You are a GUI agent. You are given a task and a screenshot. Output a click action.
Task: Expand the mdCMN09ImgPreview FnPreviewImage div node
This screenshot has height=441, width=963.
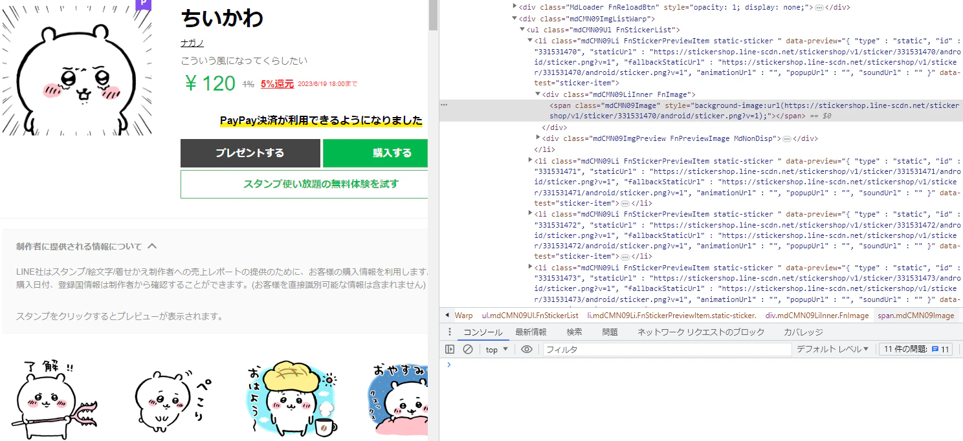[x=538, y=138]
